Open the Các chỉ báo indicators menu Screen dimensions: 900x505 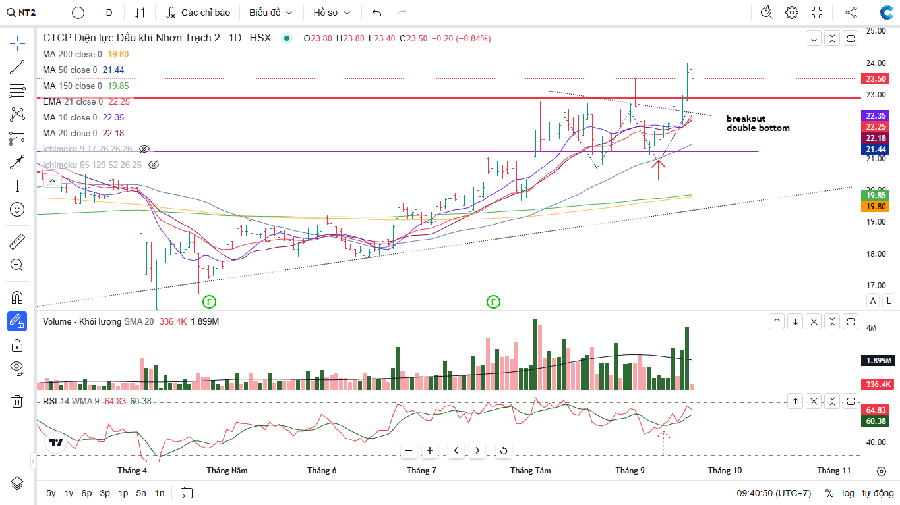pyautogui.click(x=198, y=13)
